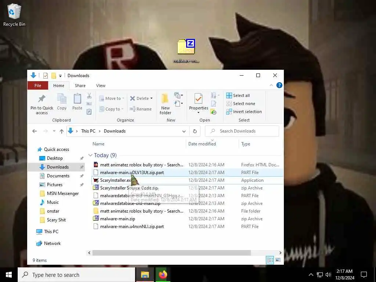376x282 pixels.
Task: Click the Edit icon in the Open group
Action: point(213,104)
